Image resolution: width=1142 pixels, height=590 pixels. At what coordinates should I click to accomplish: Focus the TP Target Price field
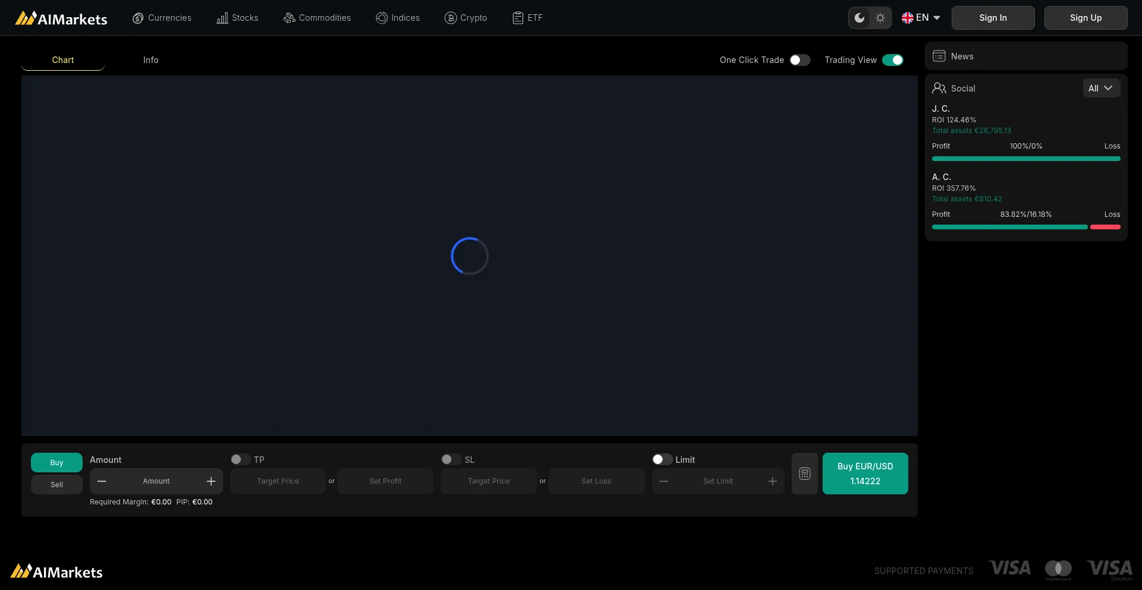278,481
